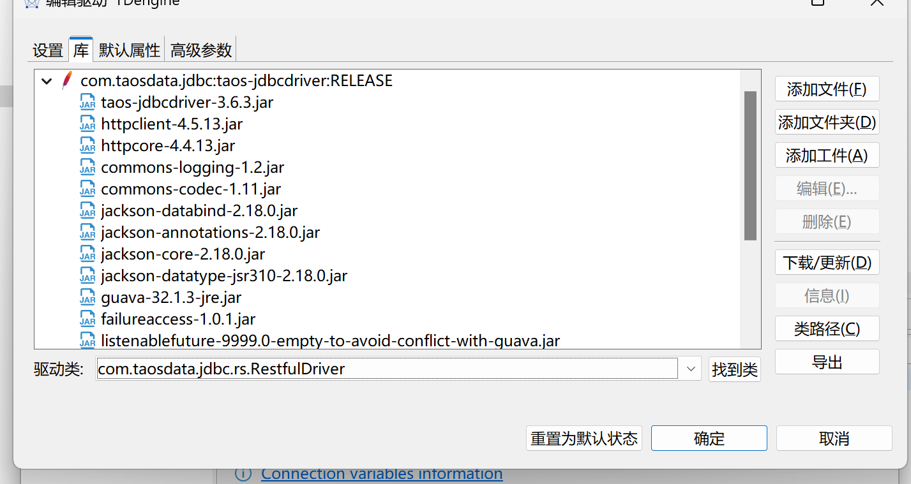Select httpclient-4.5.13.jar entry
Viewport: 911px width, 484px height.
[172, 124]
